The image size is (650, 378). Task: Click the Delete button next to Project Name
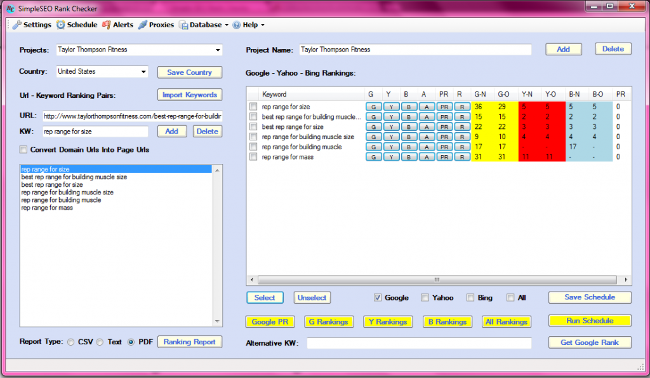[613, 49]
